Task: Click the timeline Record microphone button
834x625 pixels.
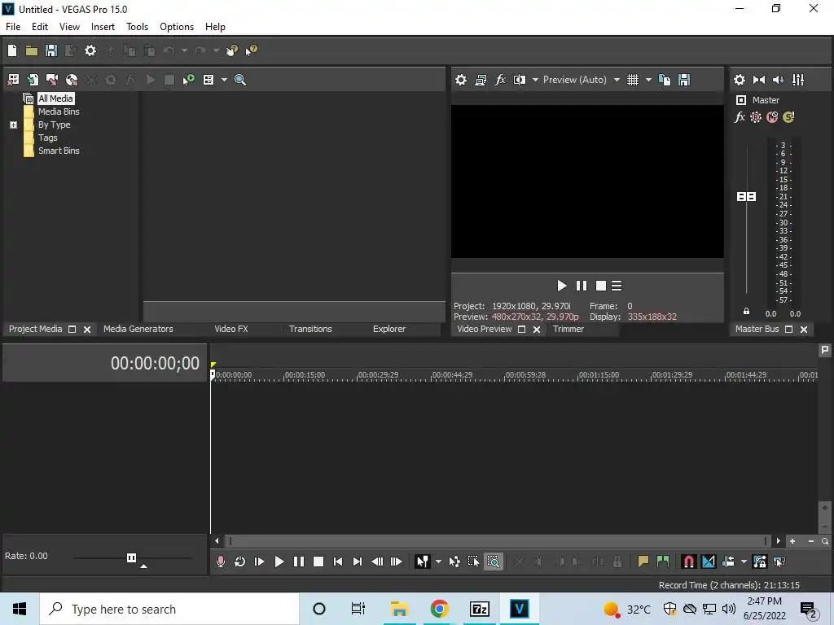Action: (x=220, y=562)
